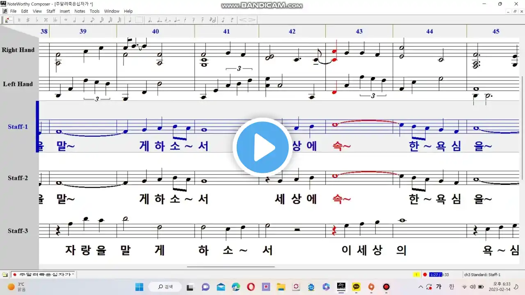This screenshot has height=295, width=525.
Task: Select the Staff-3 label
Action: pos(18,231)
